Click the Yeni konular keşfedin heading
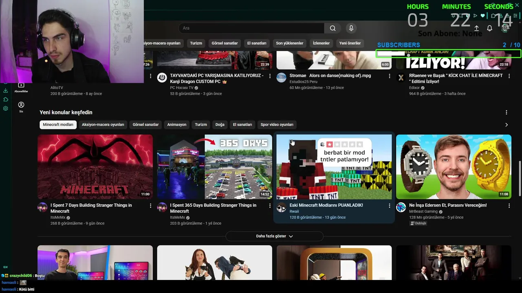This screenshot has width=522, height=293. click(66, 112)
